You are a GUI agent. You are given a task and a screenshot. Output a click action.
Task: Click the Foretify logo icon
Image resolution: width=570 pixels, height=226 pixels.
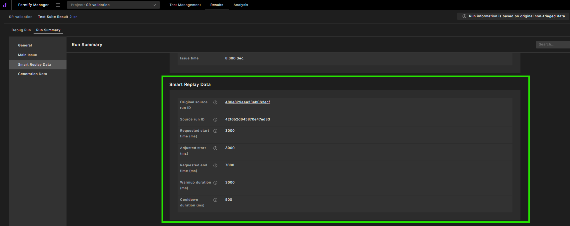[5, 5]
